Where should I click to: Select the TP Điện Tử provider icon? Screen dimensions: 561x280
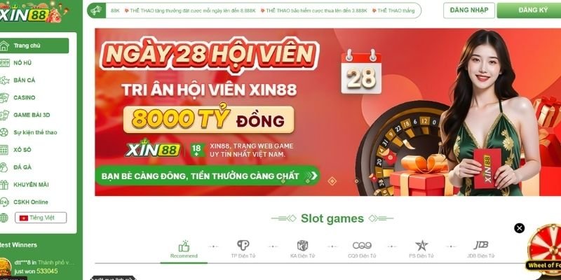[243, 245]
